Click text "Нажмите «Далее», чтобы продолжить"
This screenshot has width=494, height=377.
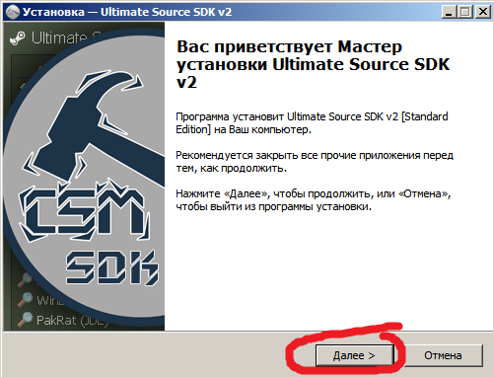click(273, 193)
